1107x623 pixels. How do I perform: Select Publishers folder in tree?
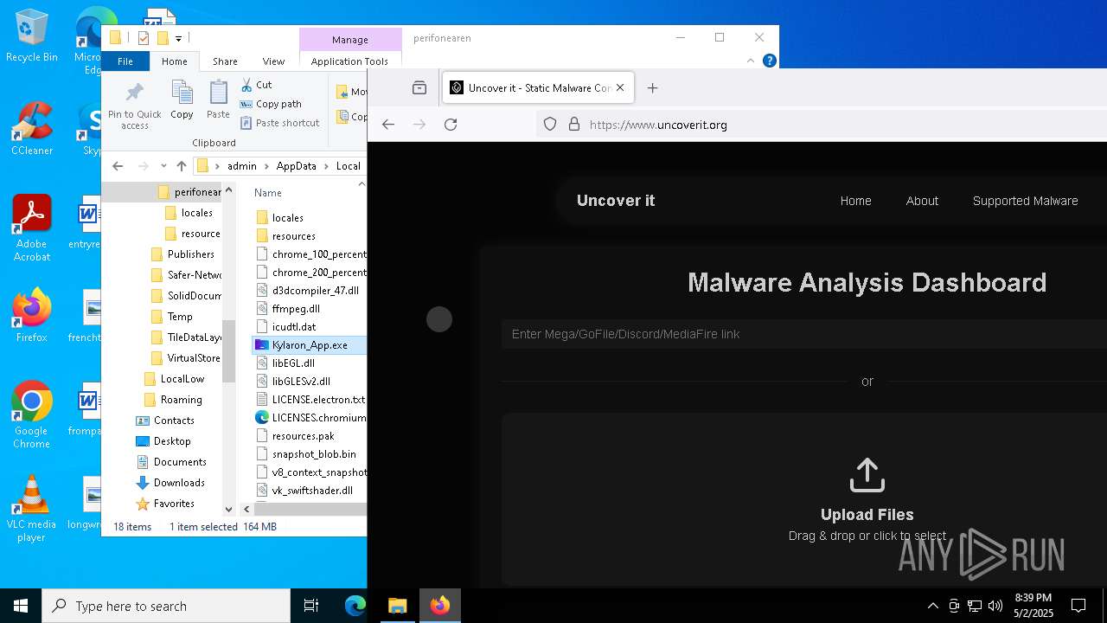point(190,254)
